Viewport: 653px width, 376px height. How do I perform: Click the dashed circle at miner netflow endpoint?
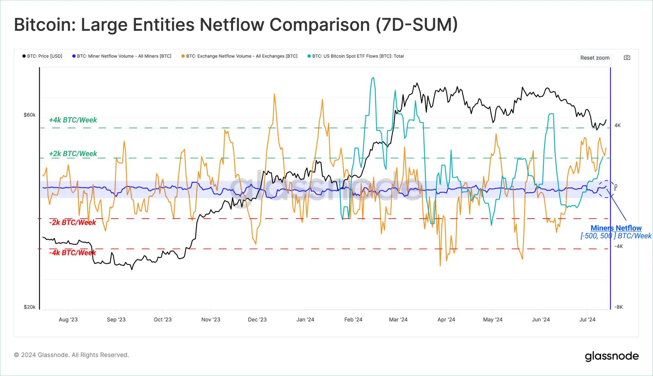(x=606, y=189)
